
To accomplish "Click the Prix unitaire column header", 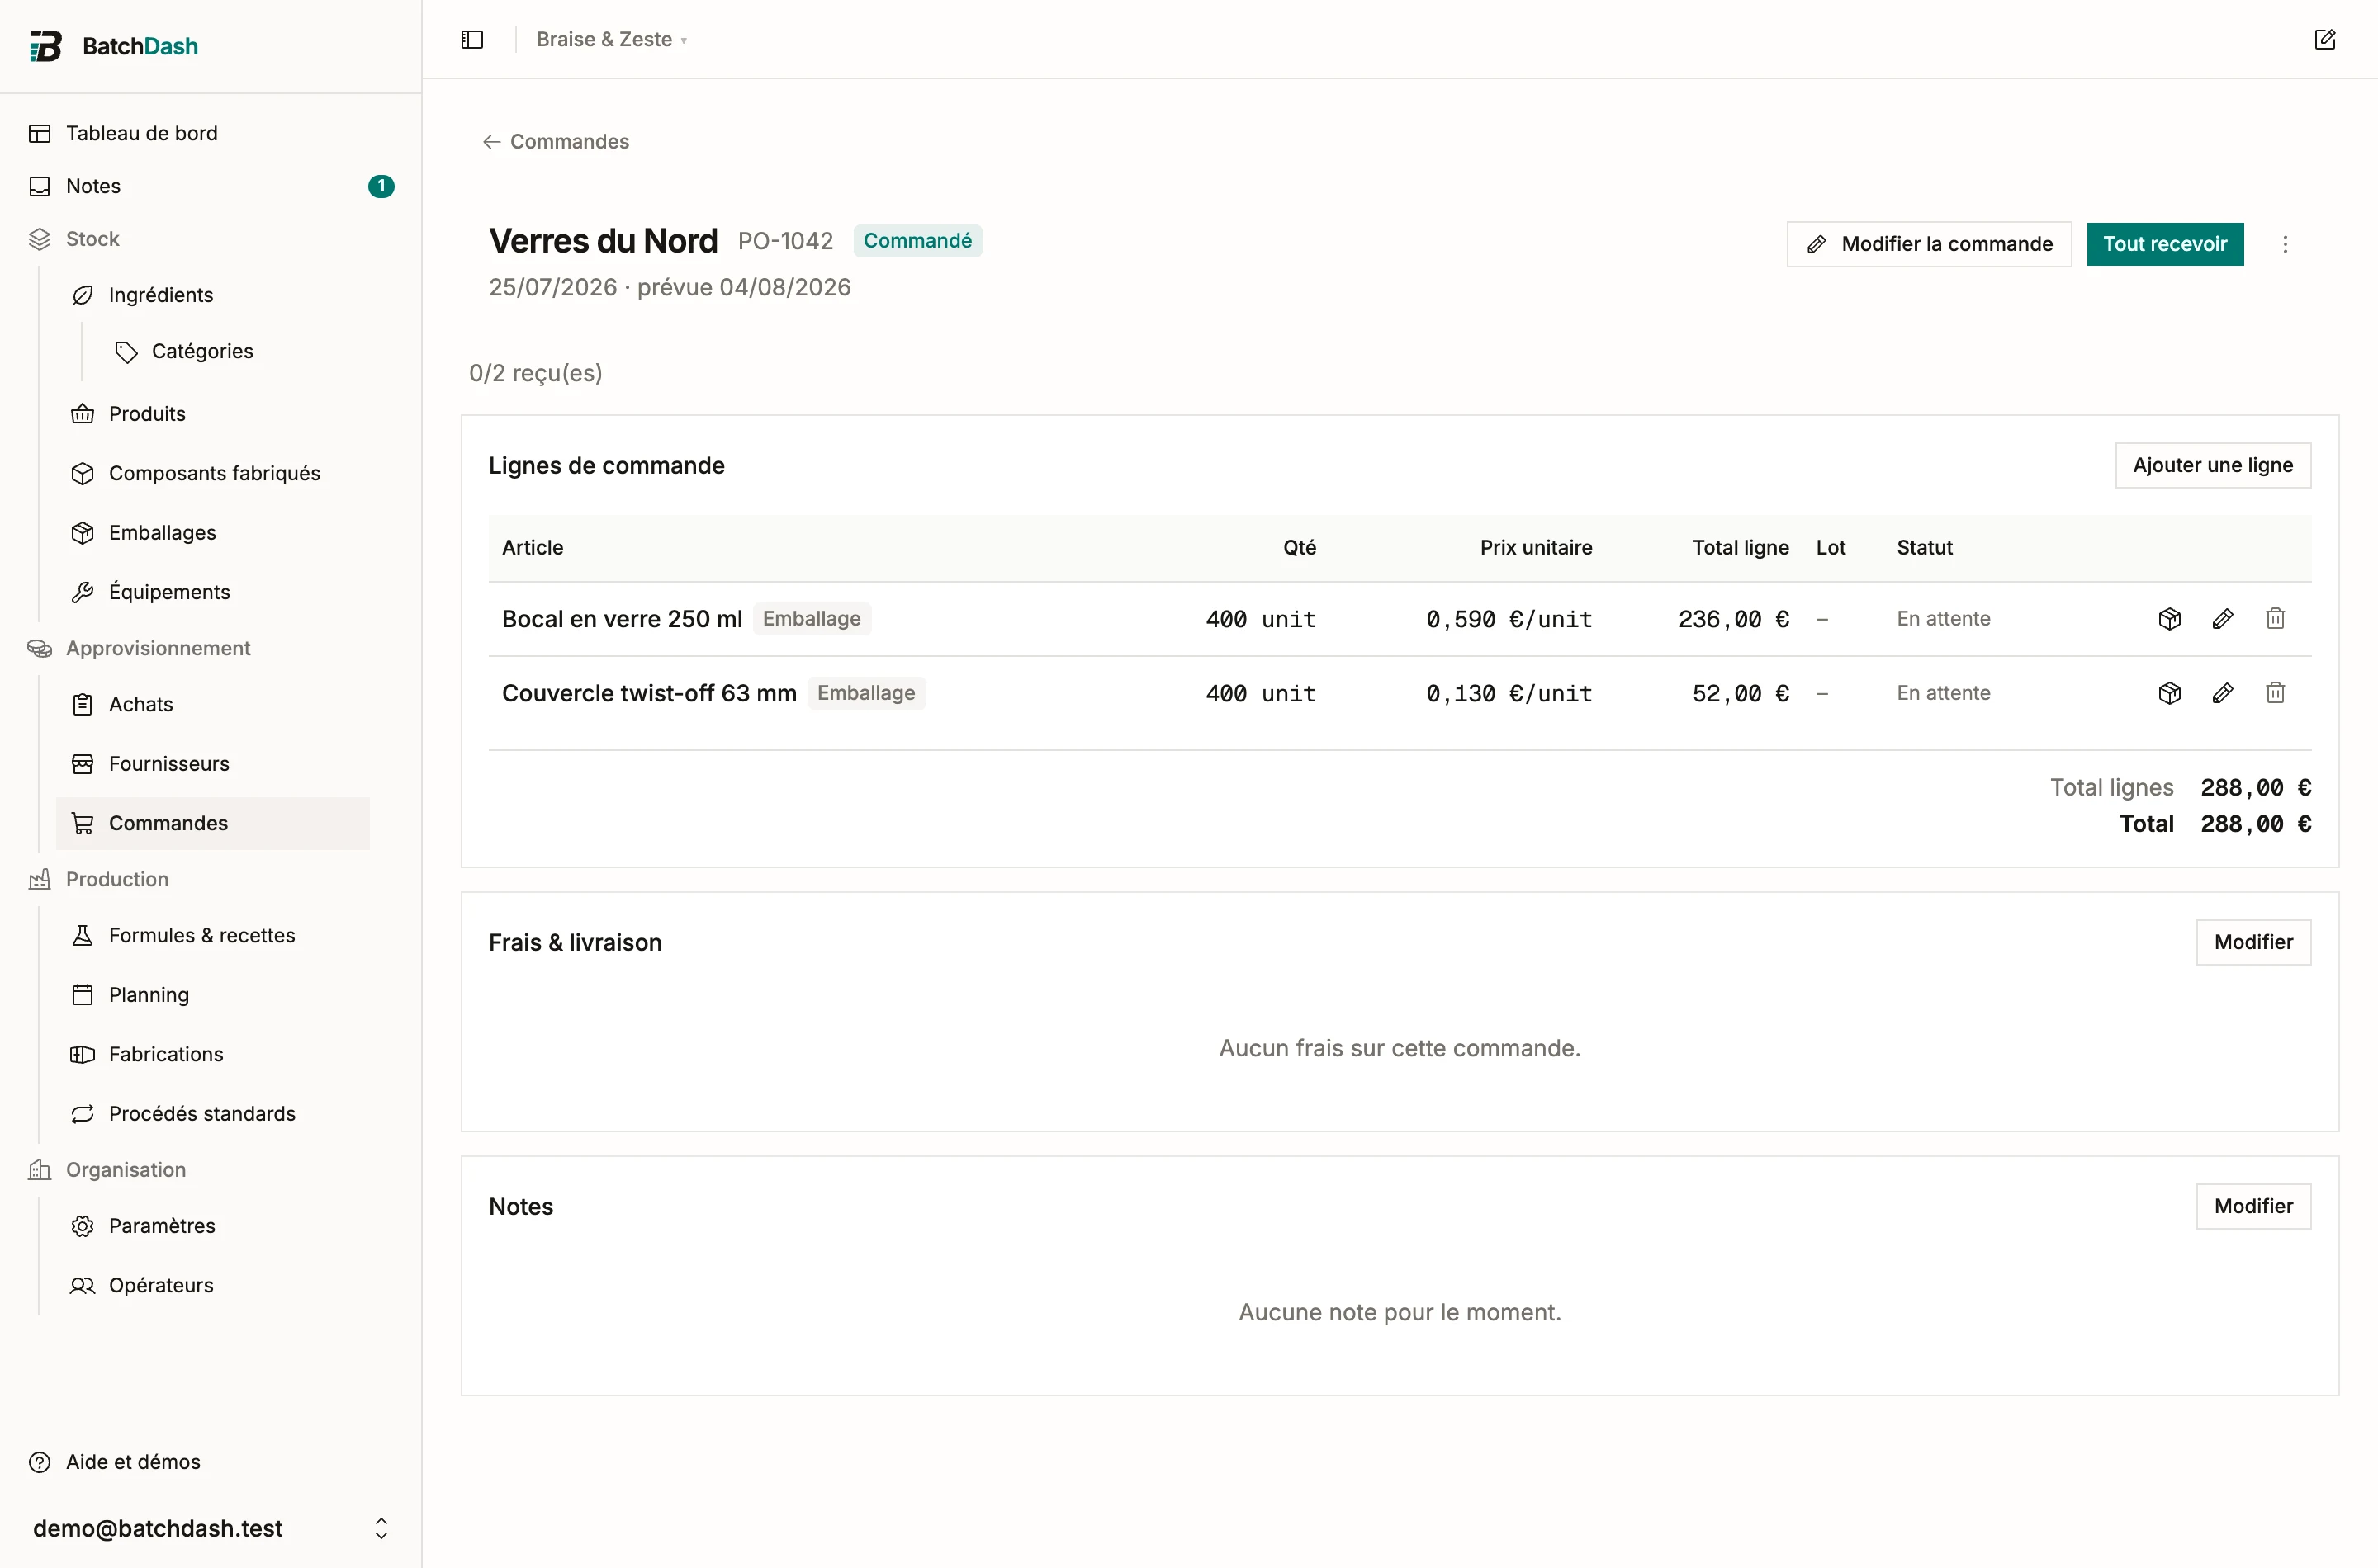I will [x=1537, y=548].
